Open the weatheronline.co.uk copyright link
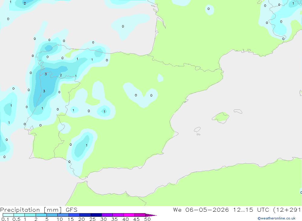This screenshot has width=302, height=221. (x=277, y=218)
